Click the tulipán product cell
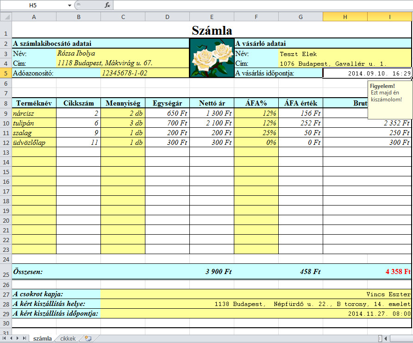 [x=34, y=123]
